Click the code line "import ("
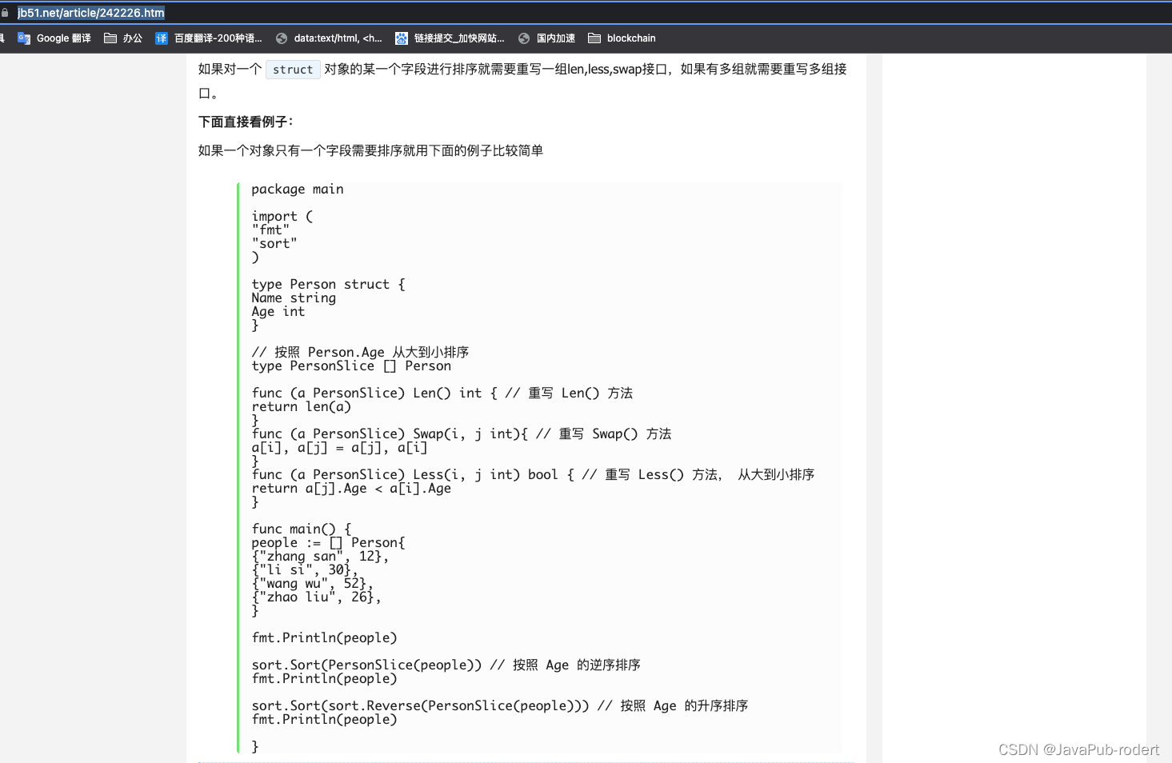This screenshot has height=763, width=1172. pyautogui.click(x=282, y=217)
